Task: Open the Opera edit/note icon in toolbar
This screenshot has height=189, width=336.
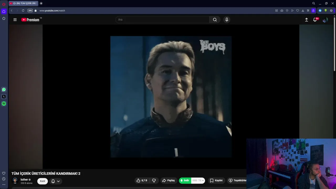Action: 276,10
